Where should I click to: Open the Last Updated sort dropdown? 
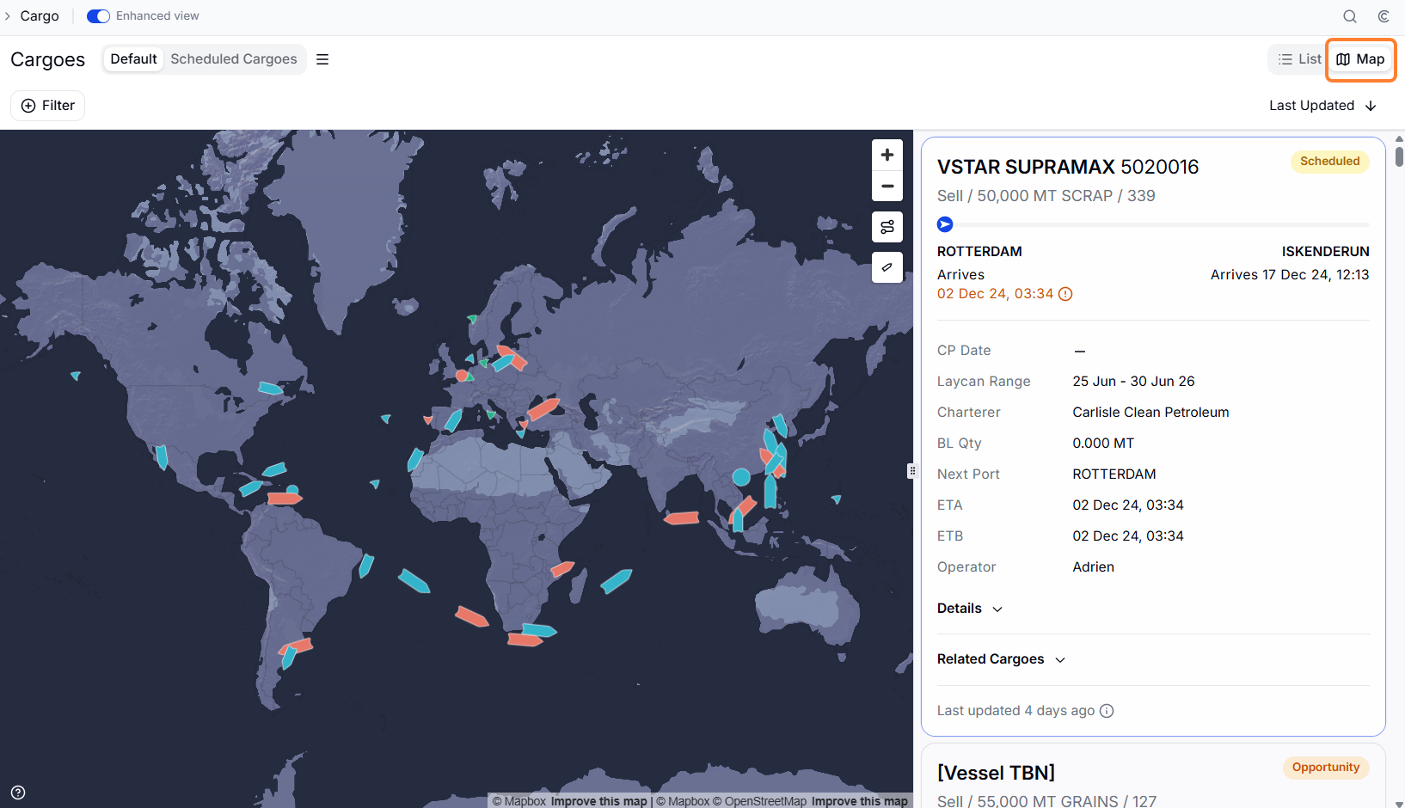[x=1322, y=106]
